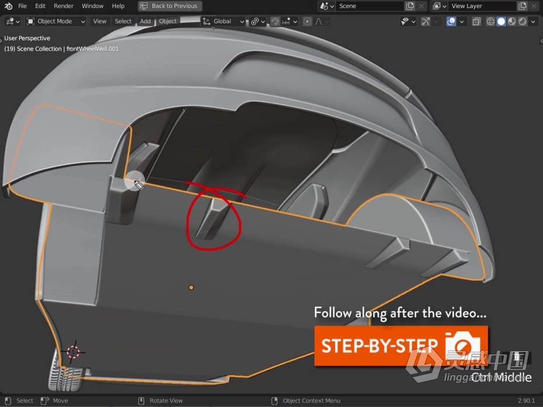Remove the current view layer

coord(534,6)
